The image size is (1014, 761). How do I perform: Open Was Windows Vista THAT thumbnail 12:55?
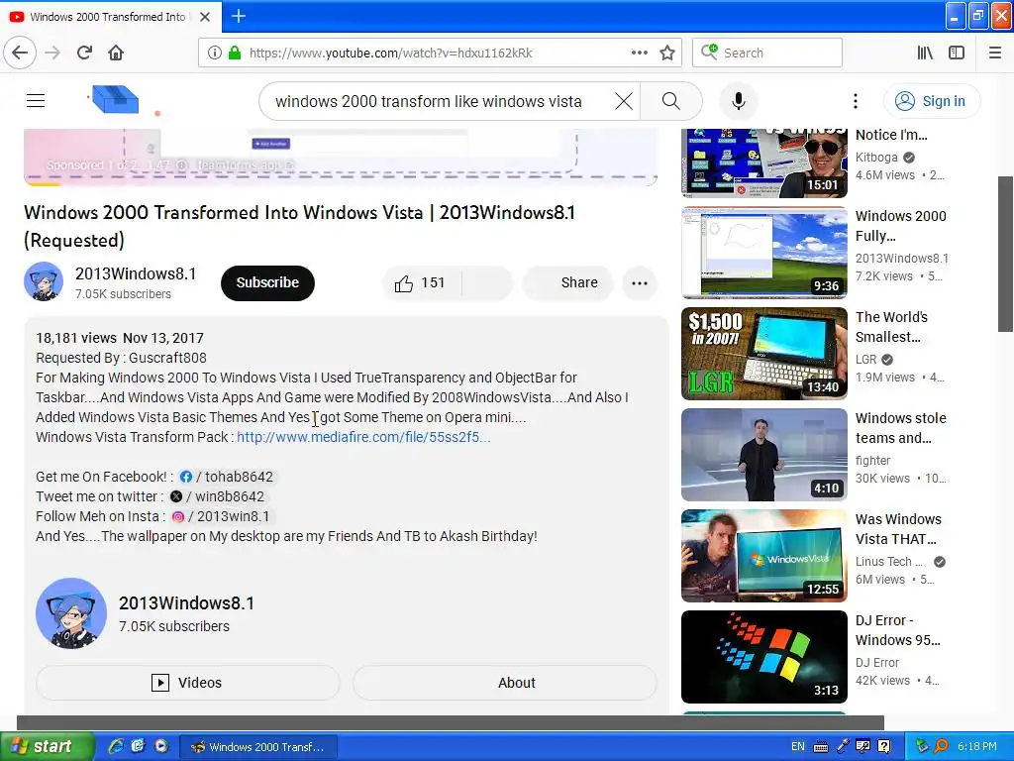764,556
